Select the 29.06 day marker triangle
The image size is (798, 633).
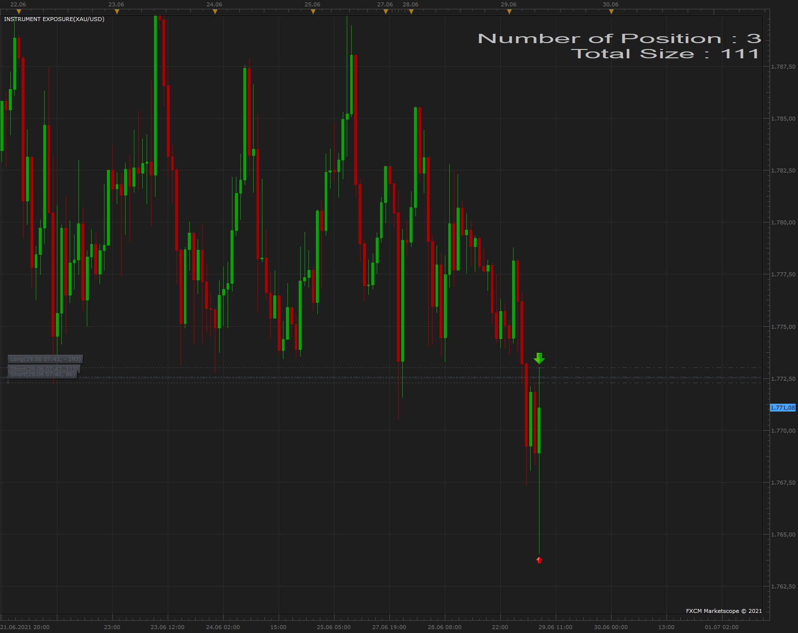pos(509,12)
